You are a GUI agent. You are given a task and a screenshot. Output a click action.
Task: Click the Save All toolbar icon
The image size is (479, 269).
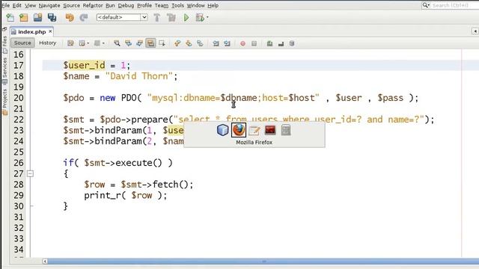click(52, 18)
